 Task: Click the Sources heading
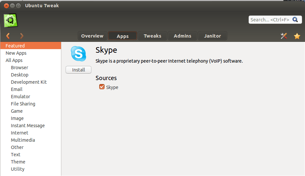pos(106,78)
